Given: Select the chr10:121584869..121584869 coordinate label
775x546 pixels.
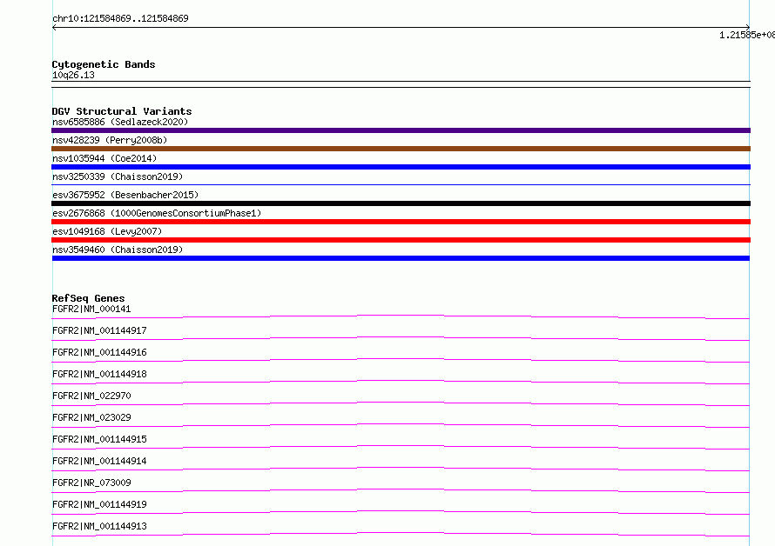Looking at the screenshot, I should coord(120,19).
